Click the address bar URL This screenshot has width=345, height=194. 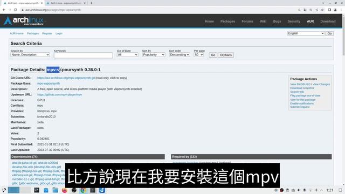pos(53,10)
